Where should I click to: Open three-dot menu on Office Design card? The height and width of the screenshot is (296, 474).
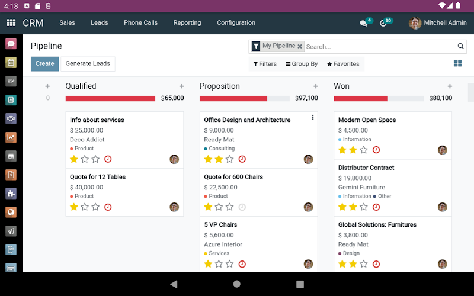[313, 117]
